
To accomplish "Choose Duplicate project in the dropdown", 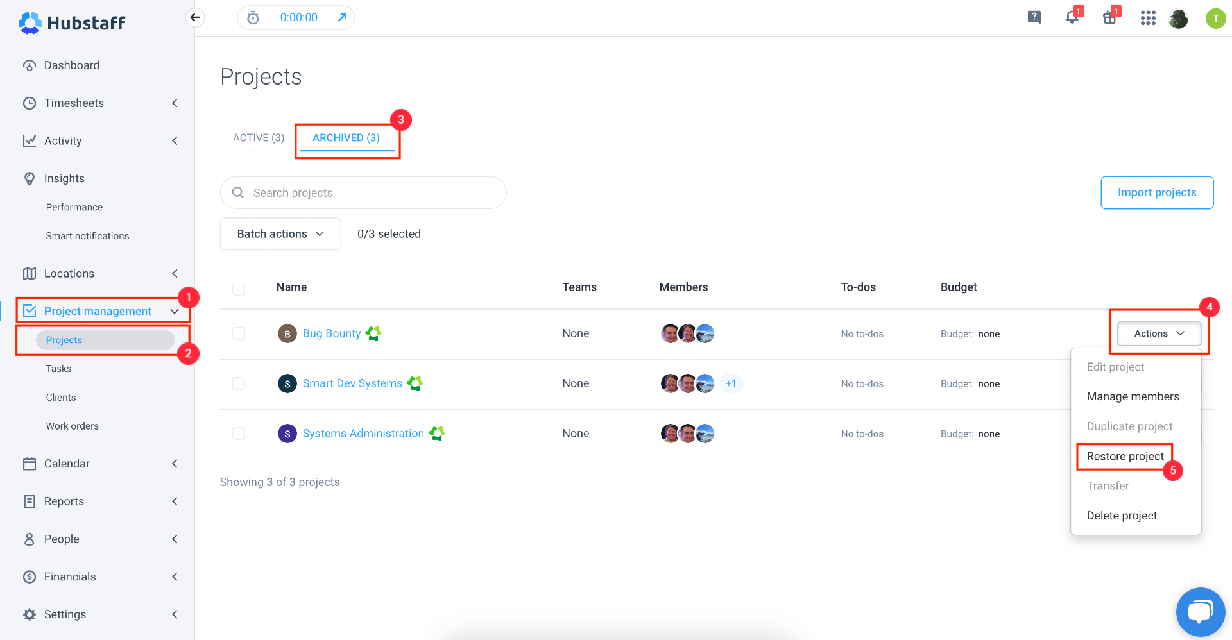I will click(1129, 426).
